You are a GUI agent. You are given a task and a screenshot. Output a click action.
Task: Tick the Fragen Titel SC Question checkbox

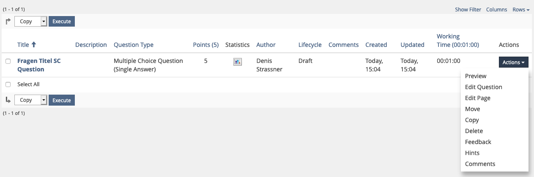click(8, 61)
